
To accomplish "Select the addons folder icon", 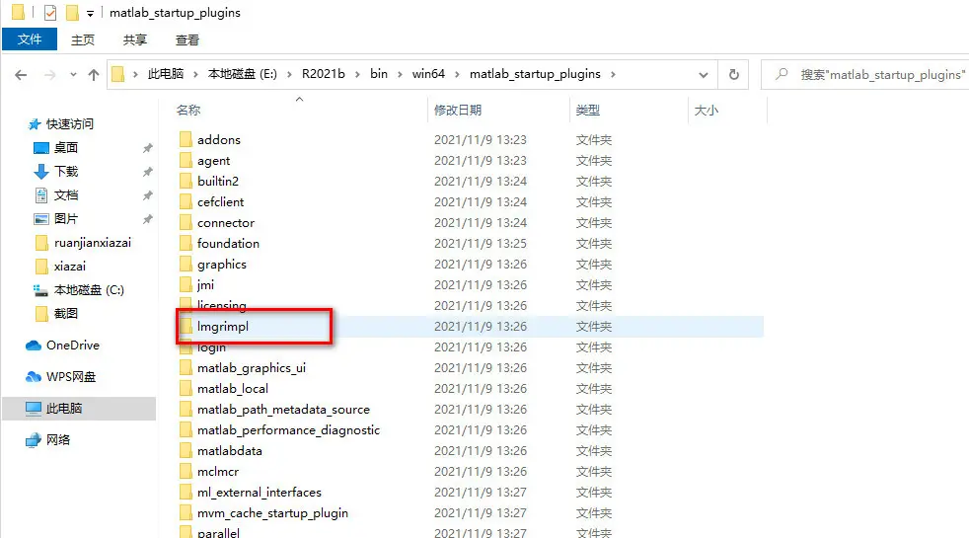I will [186, 139].
